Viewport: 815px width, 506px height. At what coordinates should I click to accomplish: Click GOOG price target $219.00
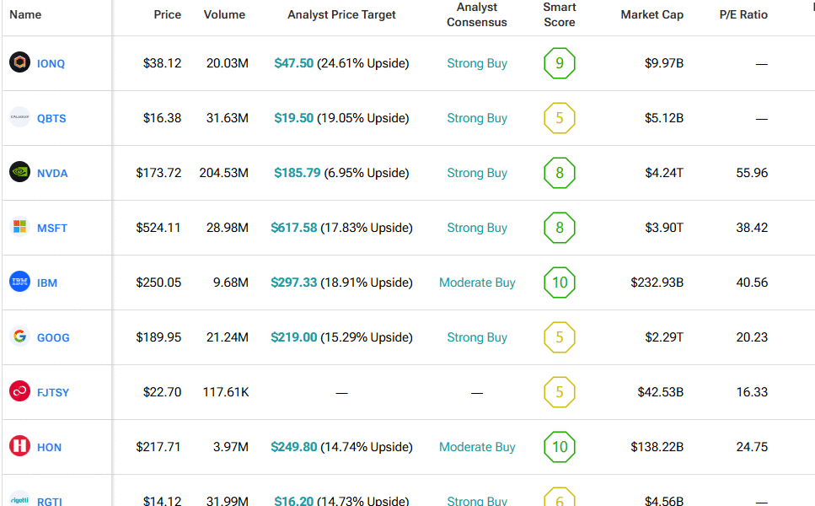pyautogui.click(x=293, y=337)
